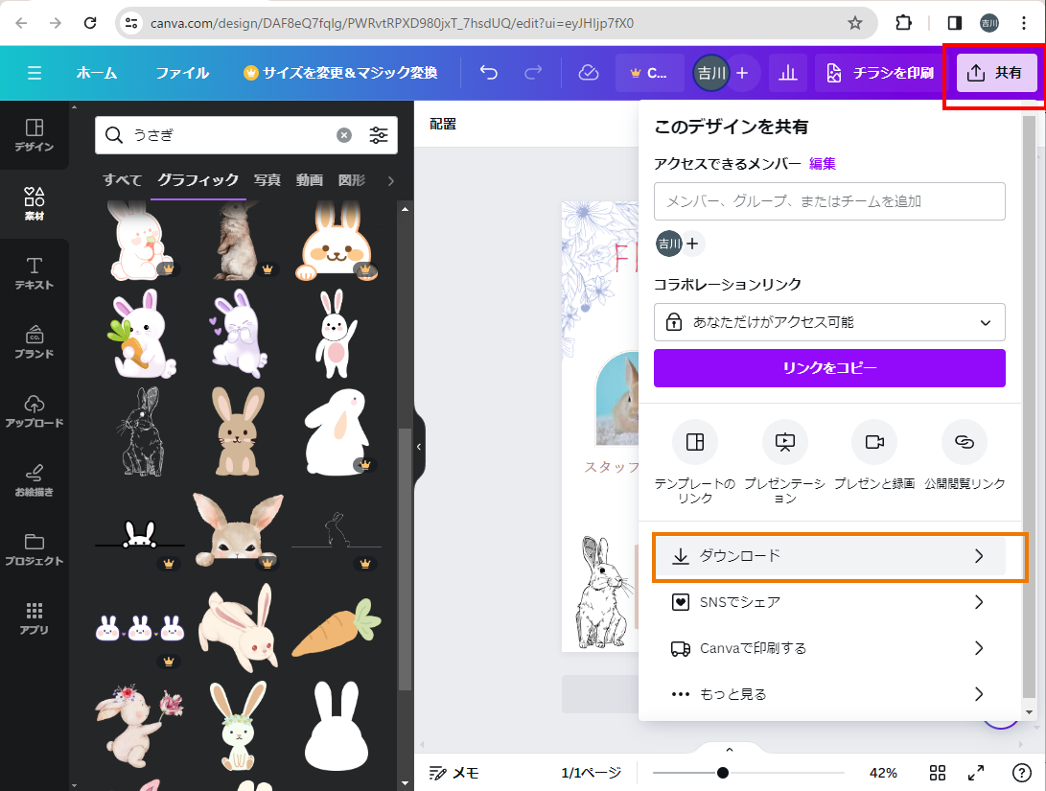The height and width of the screenshot is (791, 1046).
Task: Click the zoom slider handle
Action: coord(723,773)
